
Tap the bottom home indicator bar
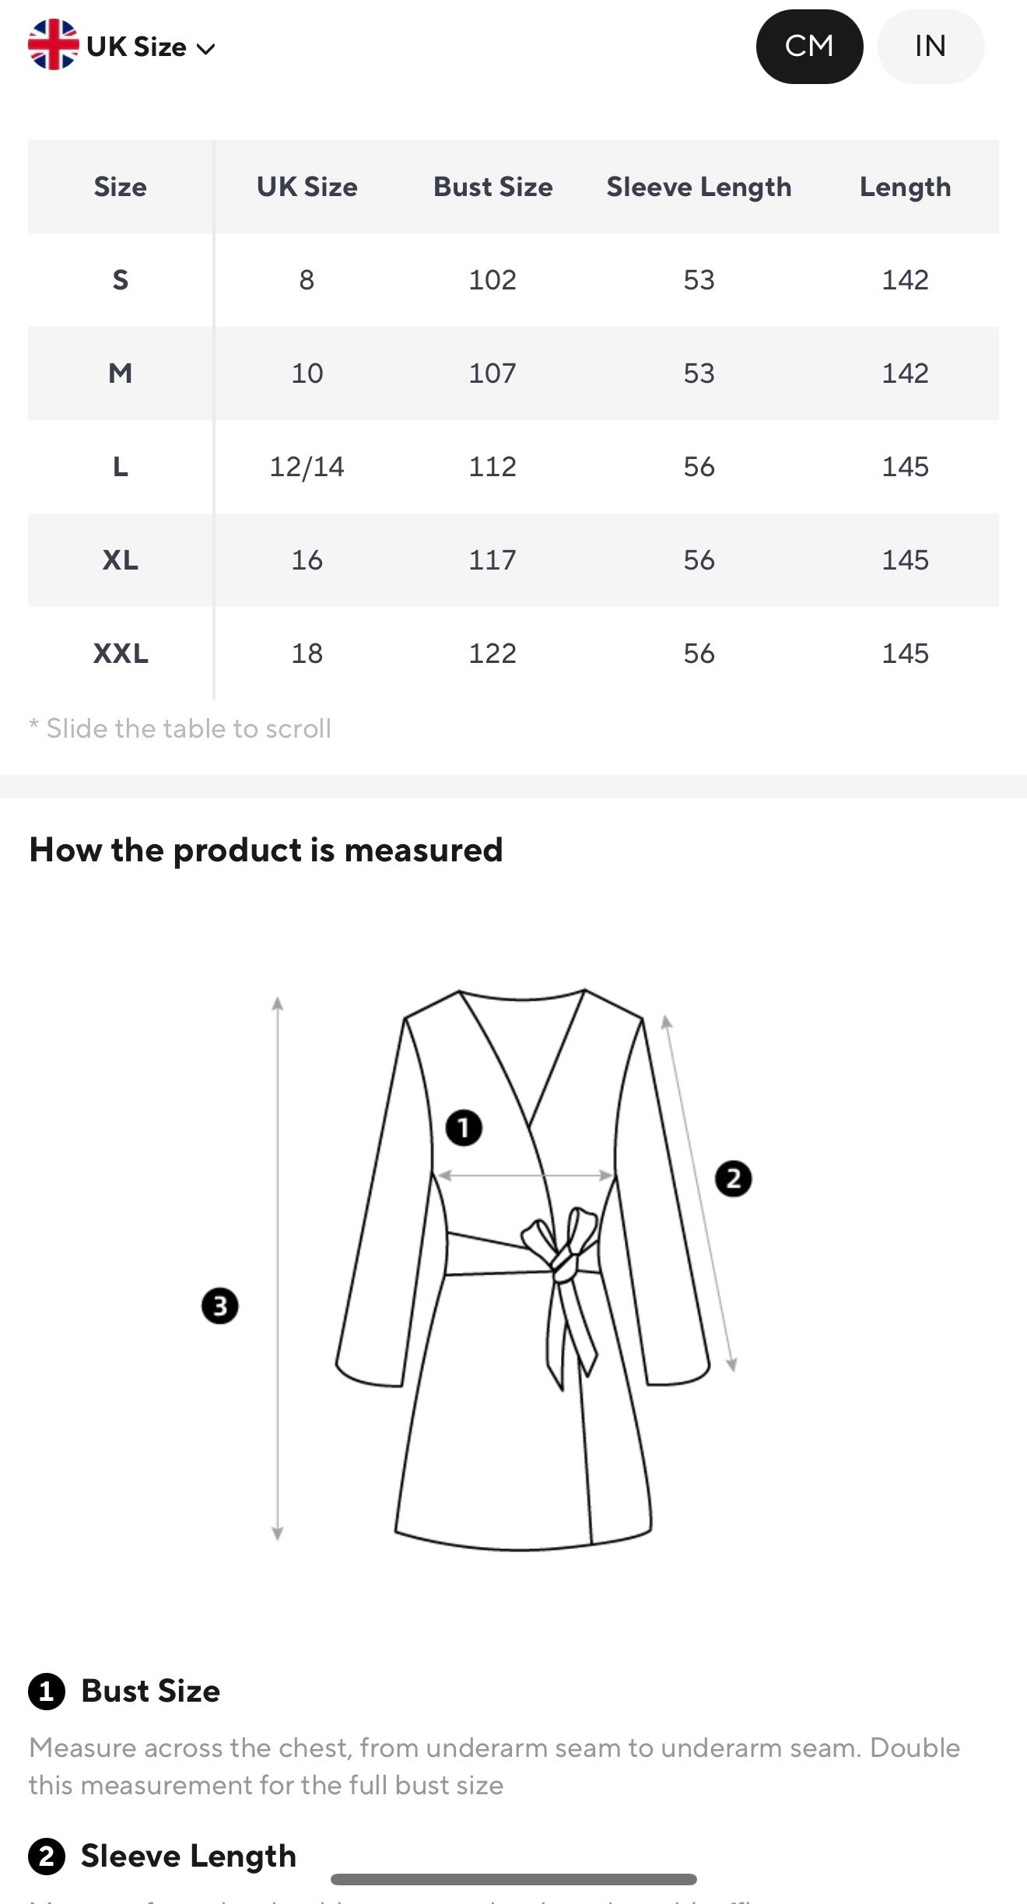(x=513, y=1879)
